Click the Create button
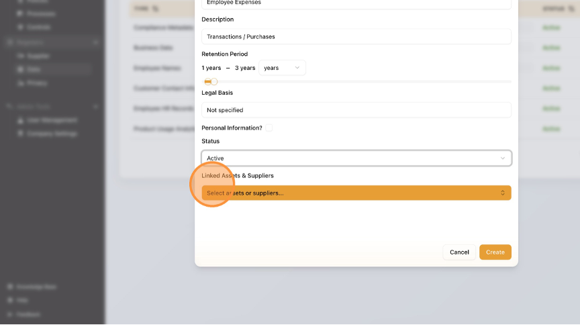The width and height of the screenshot is (580, 325). click(495, 252)
